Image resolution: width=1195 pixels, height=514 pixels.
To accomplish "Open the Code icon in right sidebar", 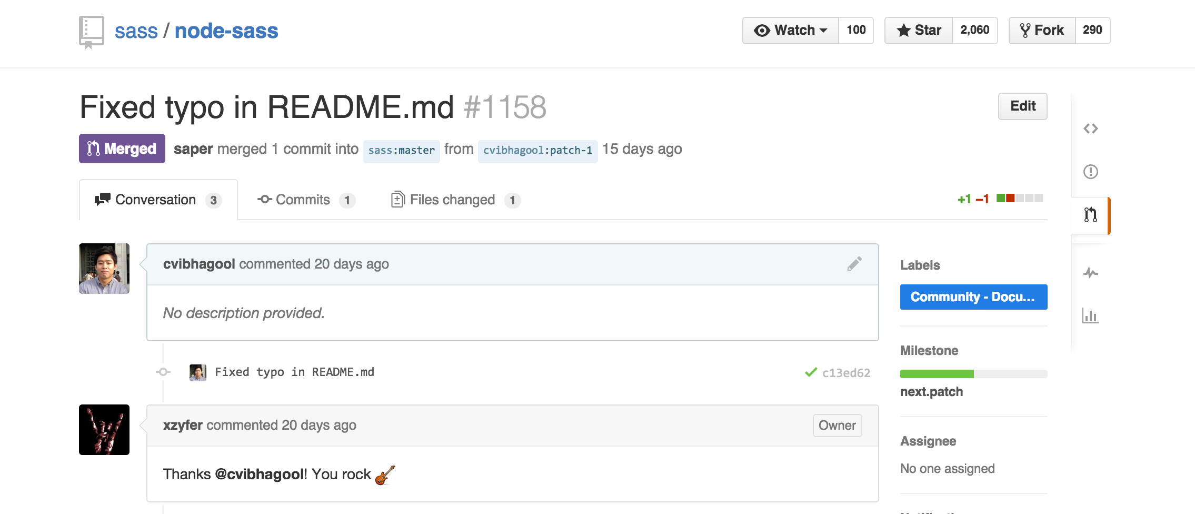I will tap(1090, 128).
